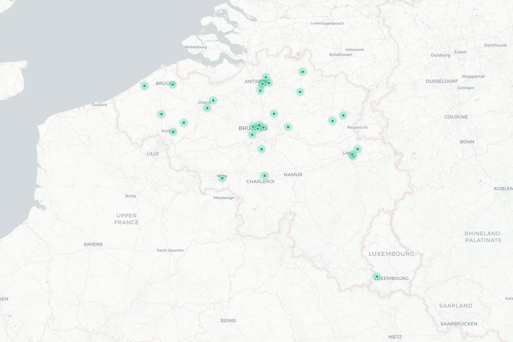Select the Cologne label

pyautogui.click(x=456, y=117)
